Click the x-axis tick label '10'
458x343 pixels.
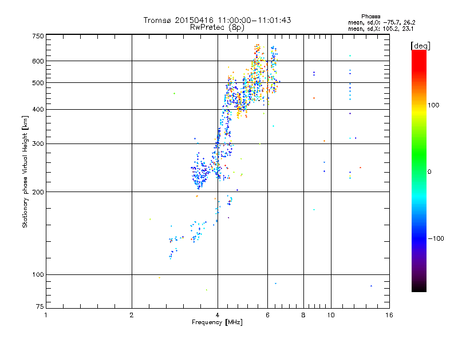331,315
